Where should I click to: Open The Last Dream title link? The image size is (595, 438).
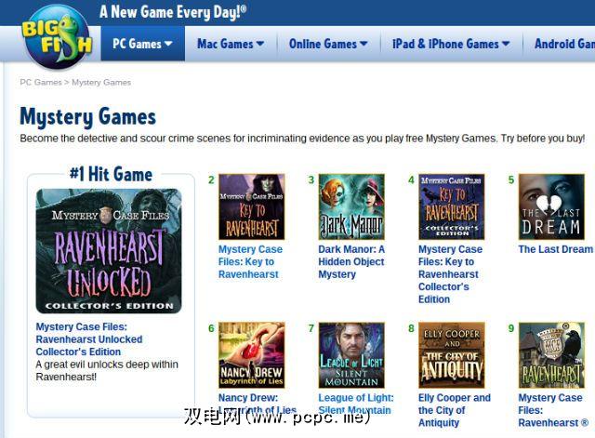pos(556,249)
